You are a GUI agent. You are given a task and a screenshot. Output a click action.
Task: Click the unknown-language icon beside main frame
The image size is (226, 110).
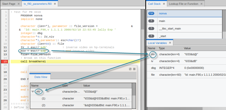151,21
